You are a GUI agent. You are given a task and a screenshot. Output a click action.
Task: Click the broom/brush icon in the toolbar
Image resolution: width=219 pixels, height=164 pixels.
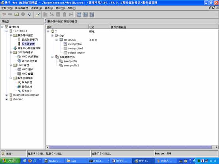point(38,14)
